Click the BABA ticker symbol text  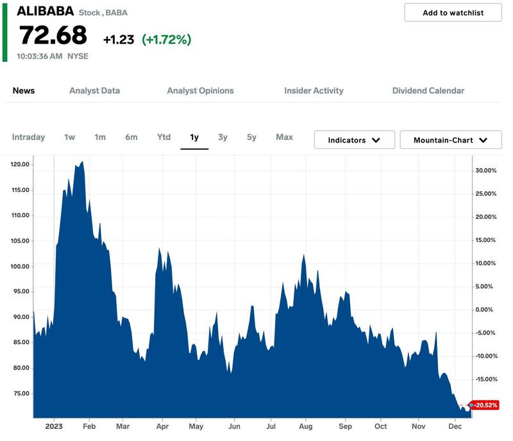117,13
